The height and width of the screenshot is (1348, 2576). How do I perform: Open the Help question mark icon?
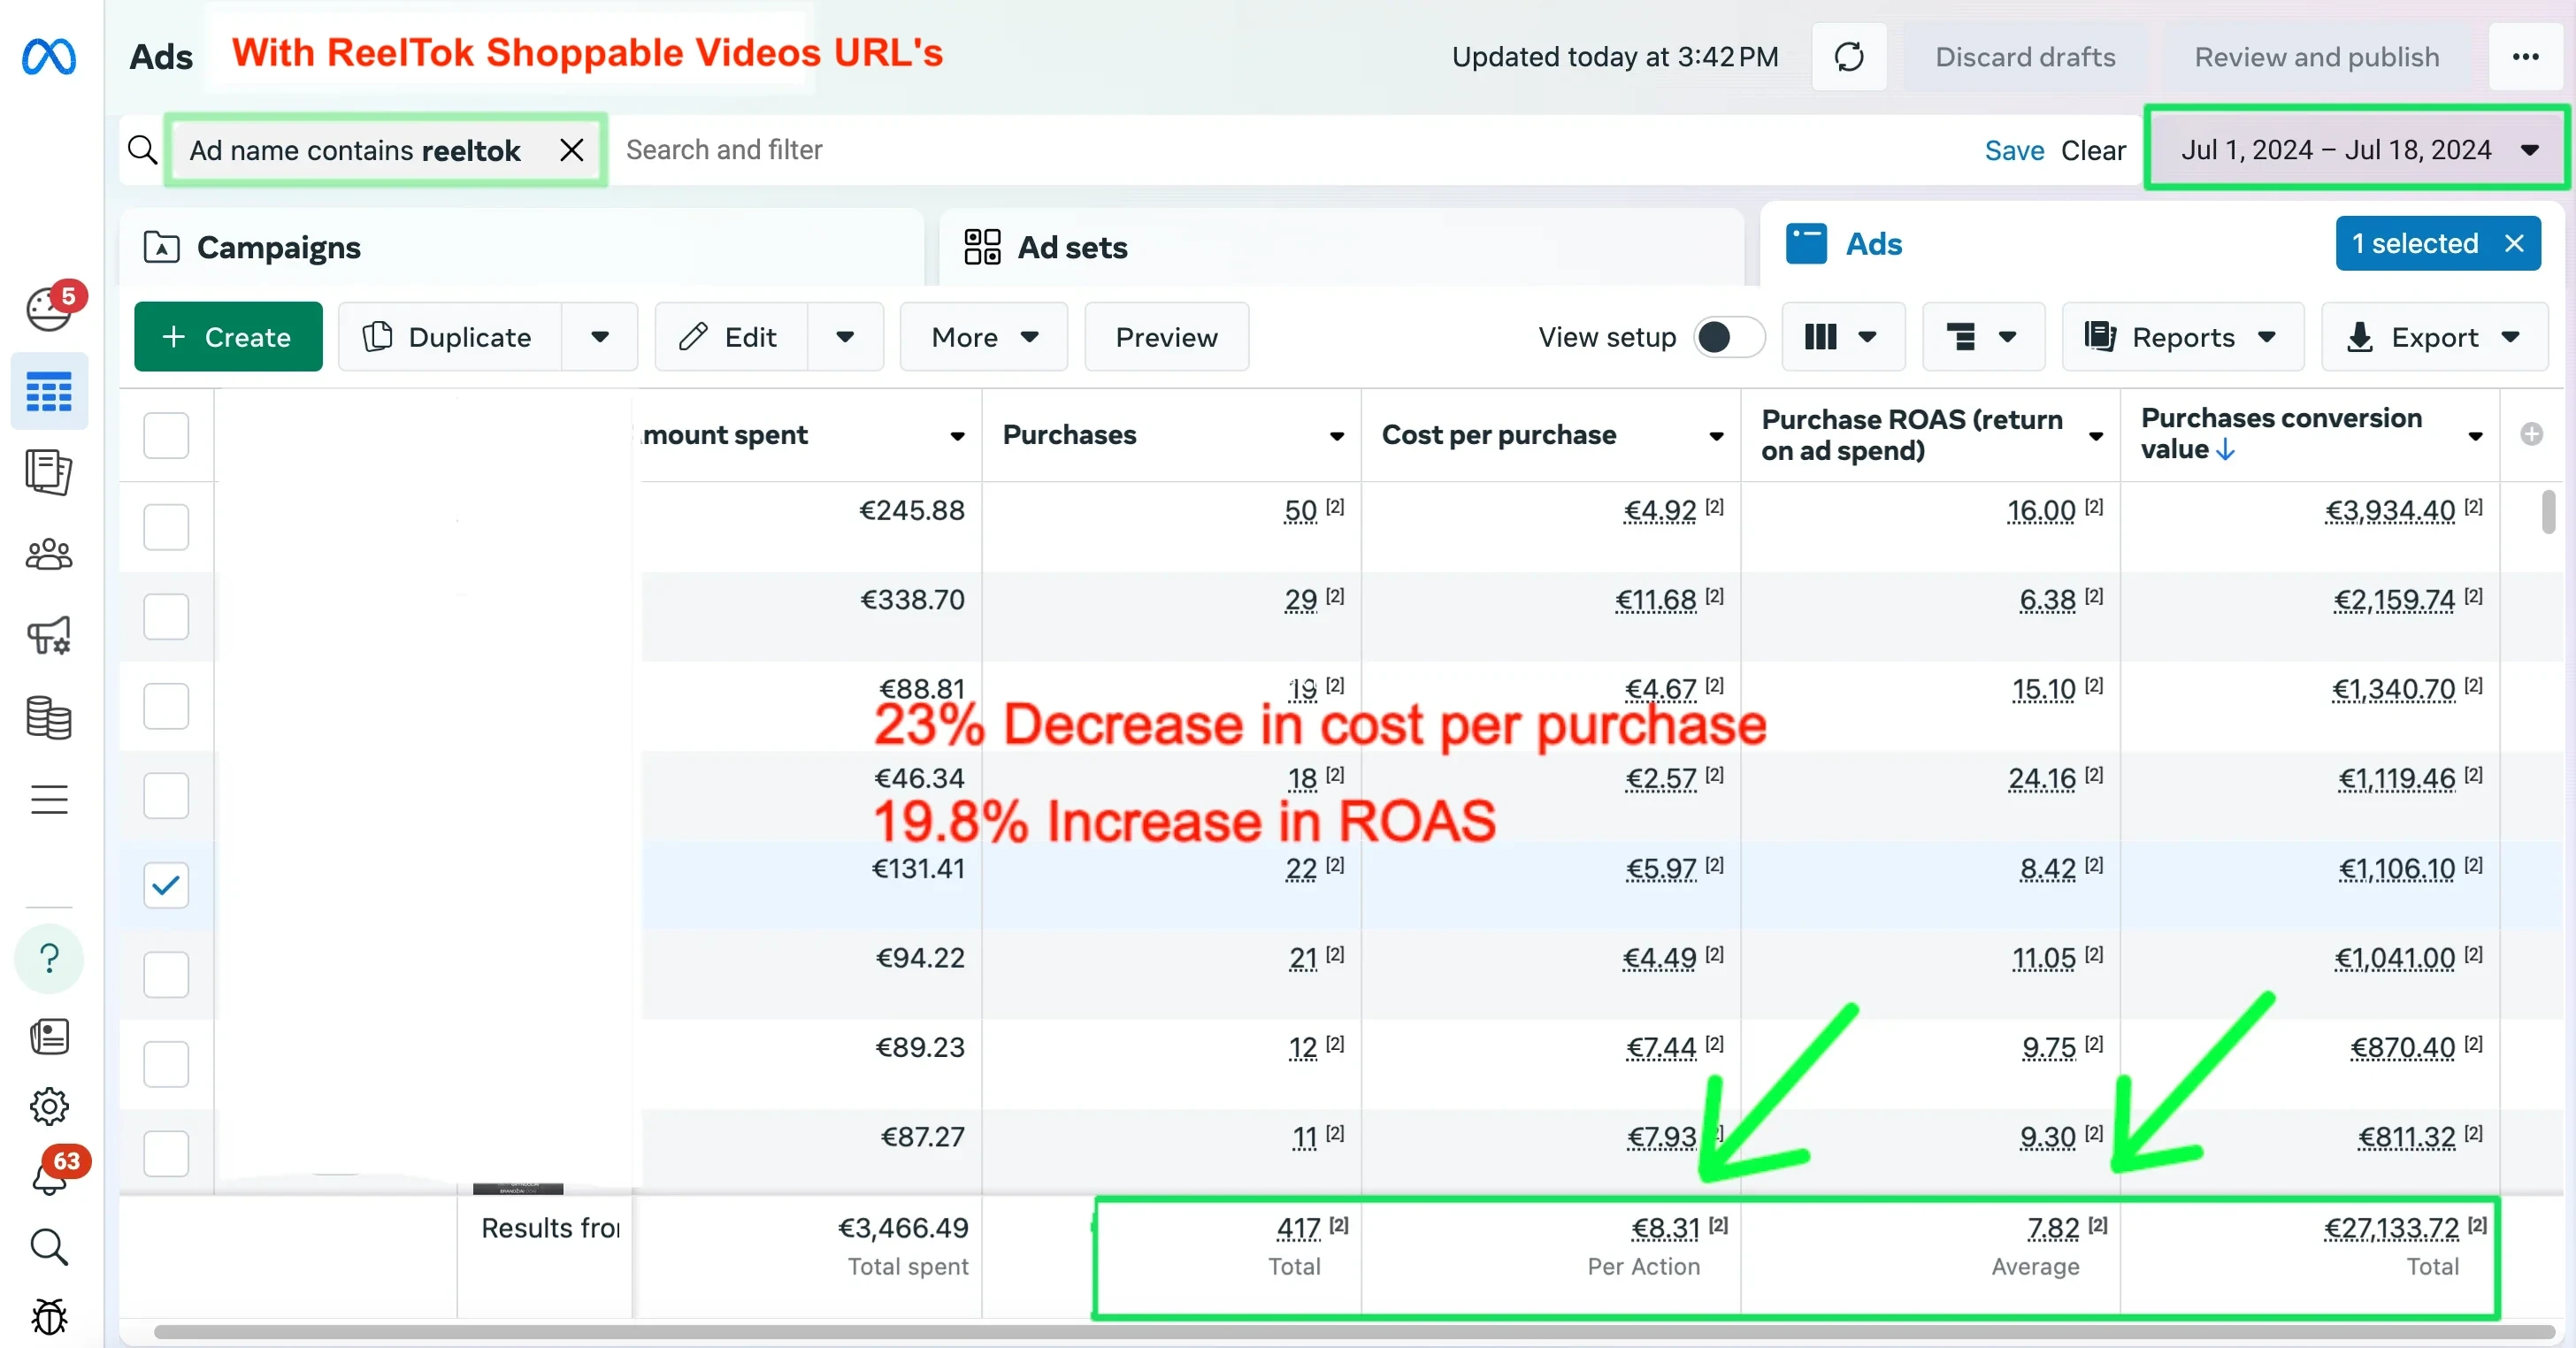[49, 959]
